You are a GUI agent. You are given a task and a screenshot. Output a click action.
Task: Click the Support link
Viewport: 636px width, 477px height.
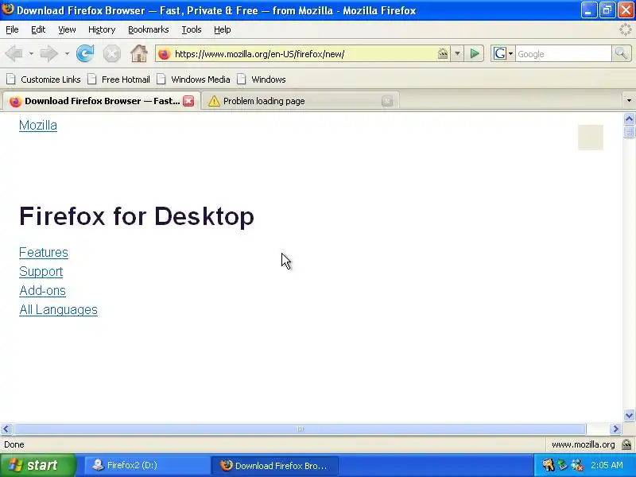pos(41,271)
